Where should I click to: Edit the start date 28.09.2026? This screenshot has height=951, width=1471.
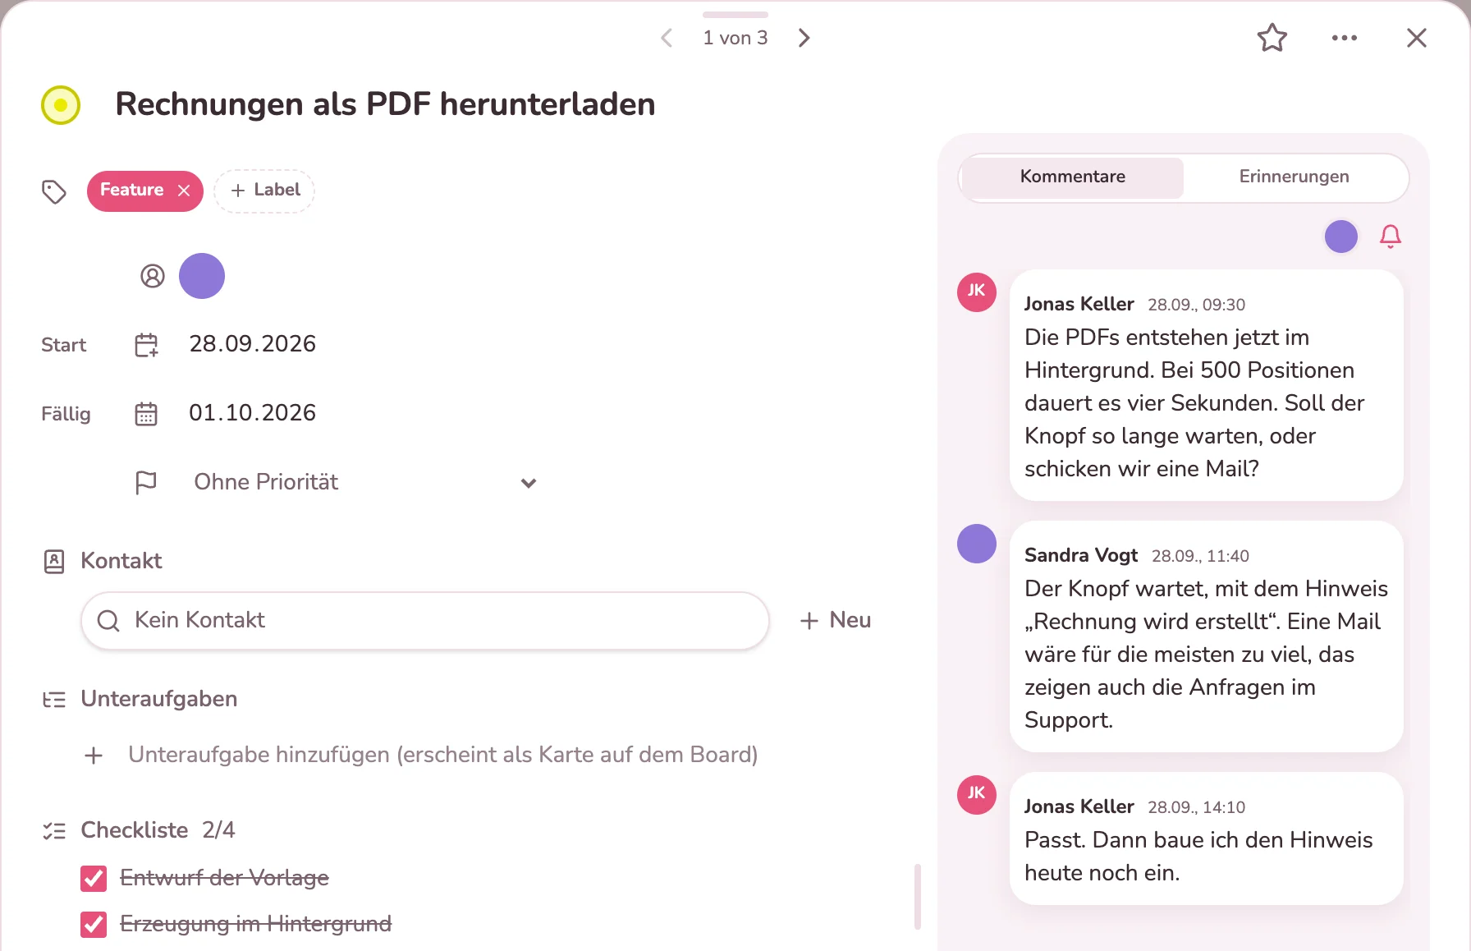click(253, 344)
